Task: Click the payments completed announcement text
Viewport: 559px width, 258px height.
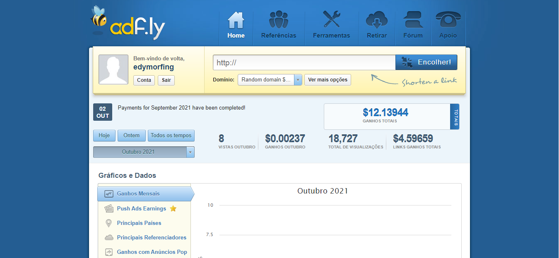Action: click(x=181, y=108)
